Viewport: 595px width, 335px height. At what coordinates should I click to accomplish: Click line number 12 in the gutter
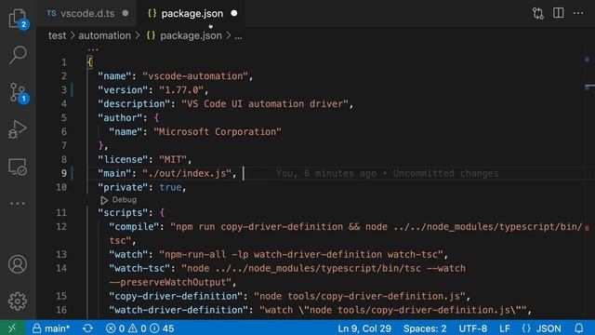61,227
